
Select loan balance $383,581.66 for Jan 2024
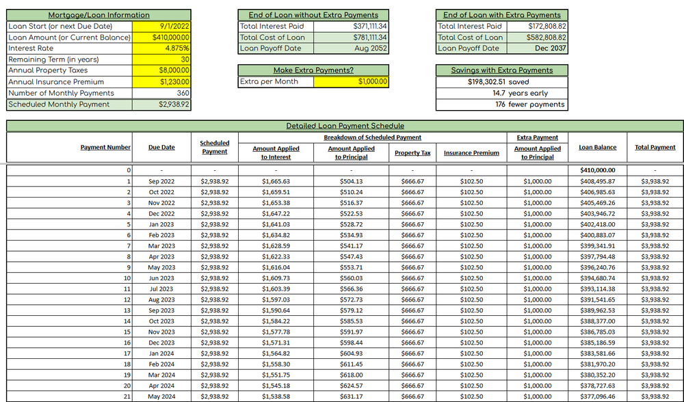(x=598, y=353)
